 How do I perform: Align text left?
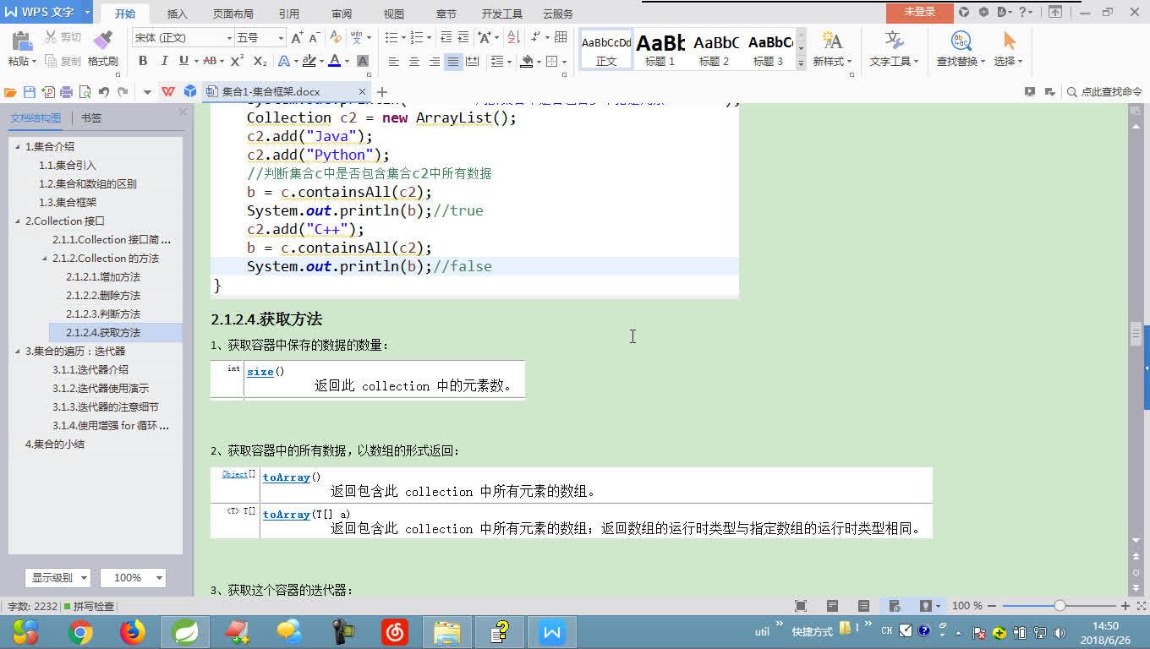click(393, 62)
